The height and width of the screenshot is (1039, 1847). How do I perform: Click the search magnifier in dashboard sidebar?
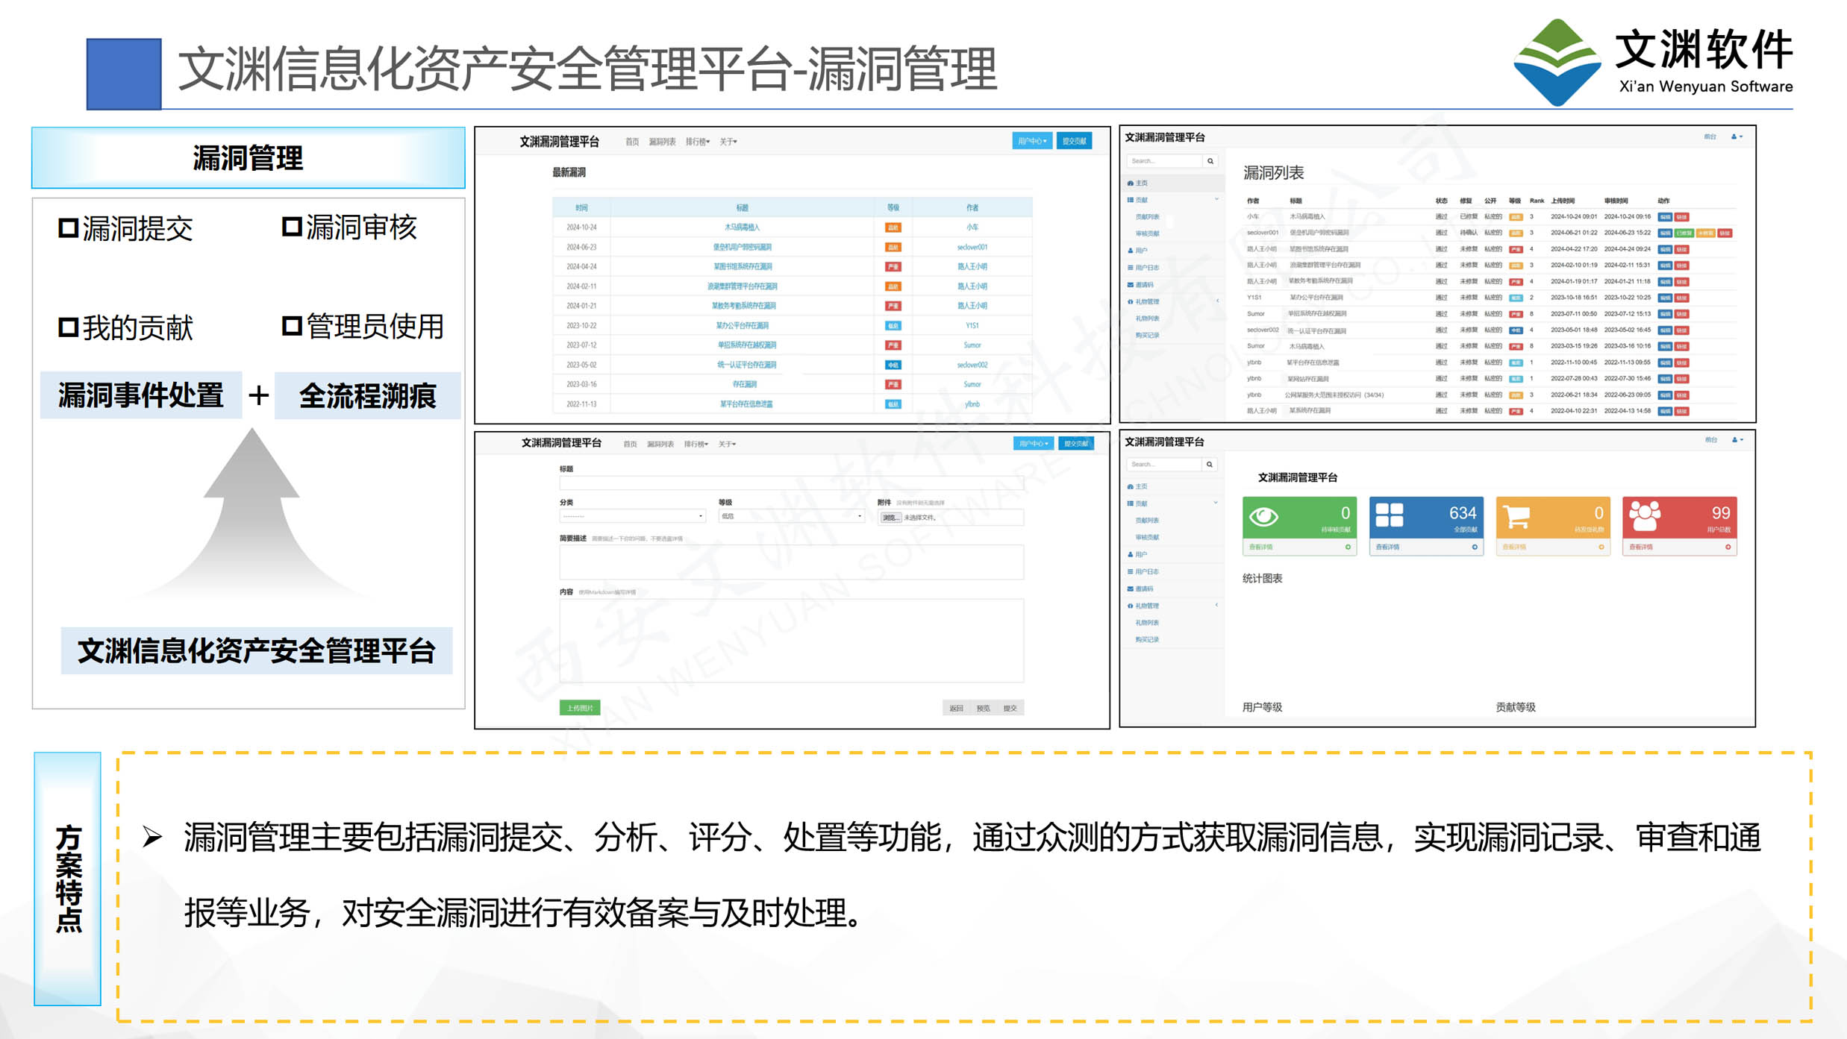pyautogui.click(x=1210, y=465)
